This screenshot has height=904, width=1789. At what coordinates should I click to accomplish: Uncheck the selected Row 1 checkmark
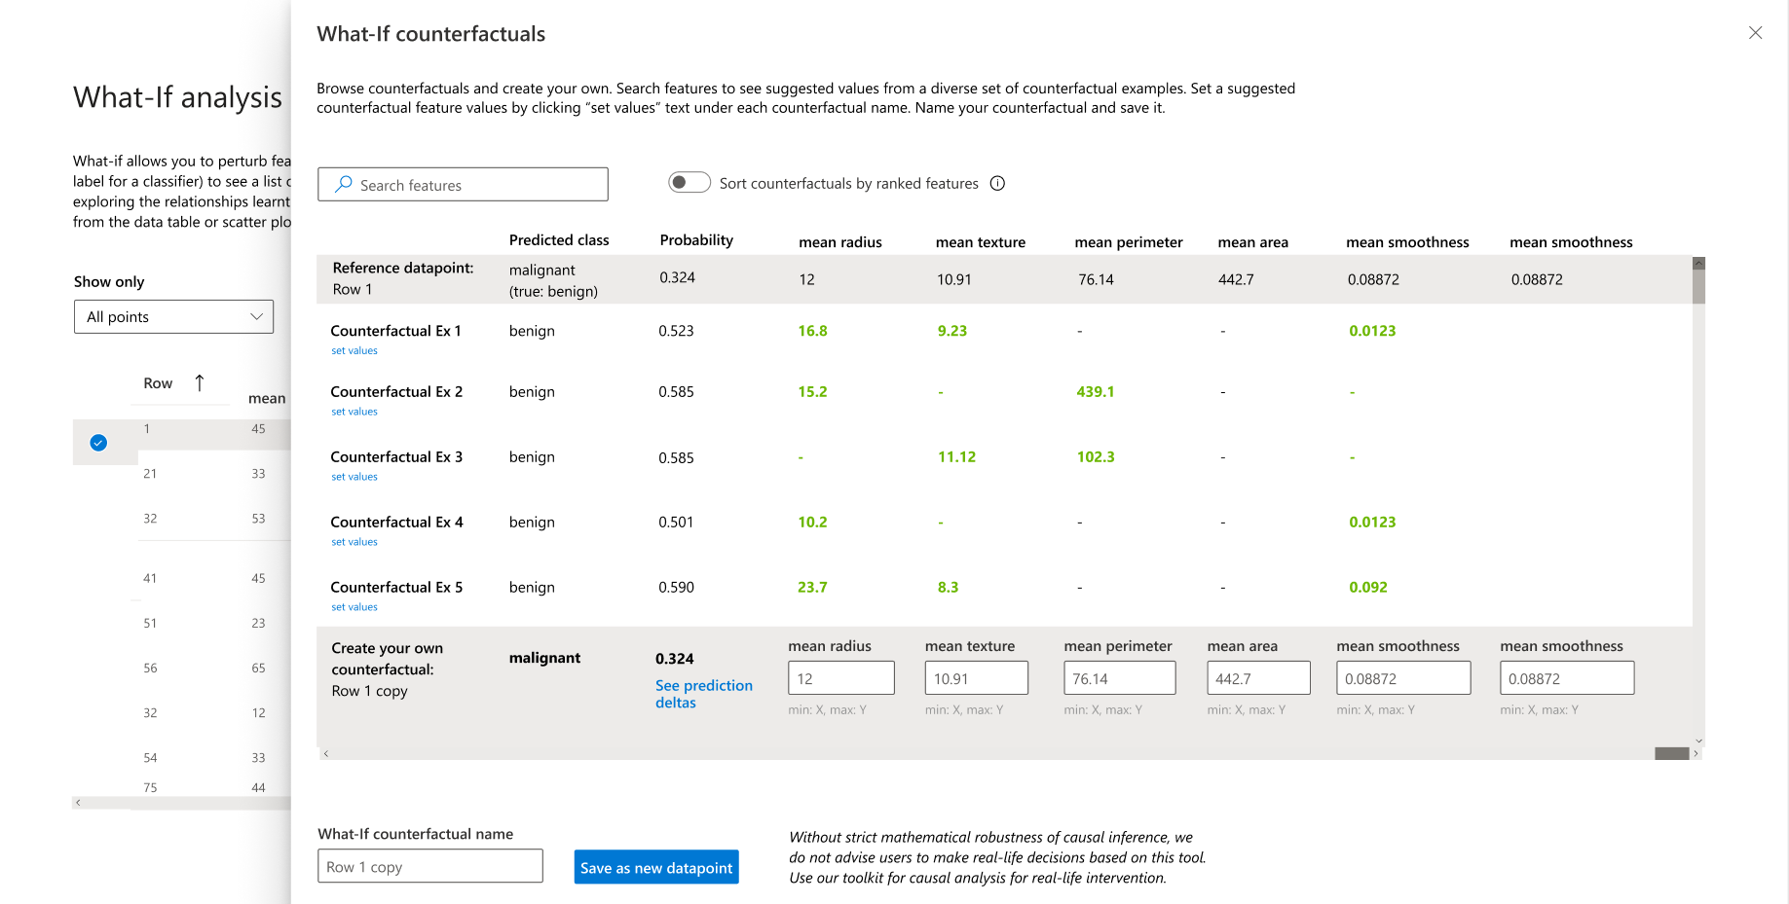click(x=98, y=443)
